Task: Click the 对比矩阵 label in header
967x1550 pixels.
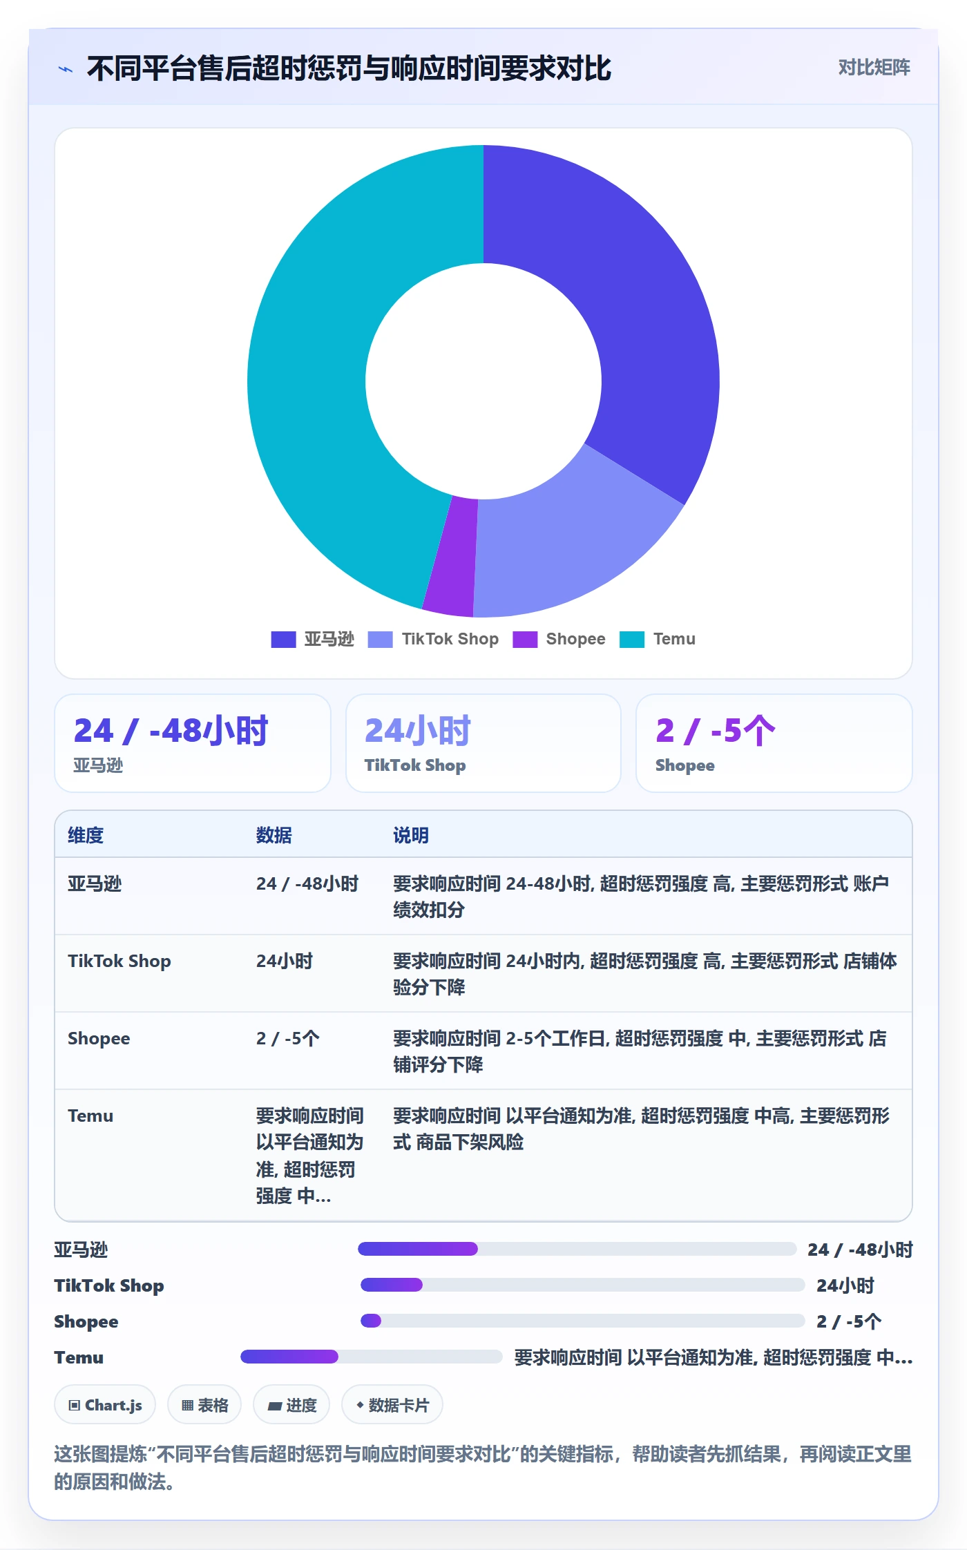Action: pyautogui.click(x=874, y=68)
